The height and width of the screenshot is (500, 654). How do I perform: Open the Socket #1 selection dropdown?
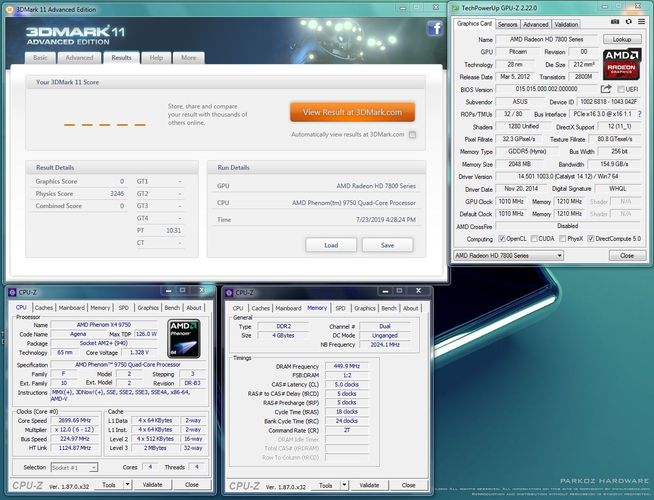tap(74, 467)
